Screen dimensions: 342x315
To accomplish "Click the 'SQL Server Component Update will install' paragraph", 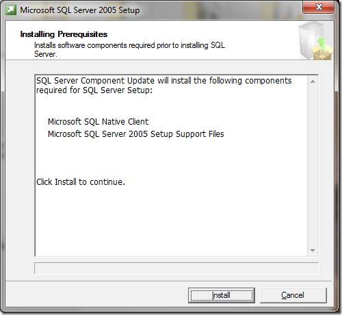I will [x=164, y=86].
